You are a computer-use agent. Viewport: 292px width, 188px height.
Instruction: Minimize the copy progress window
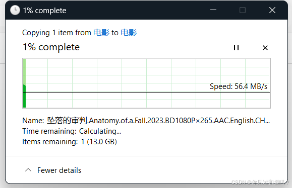point(213,10)
